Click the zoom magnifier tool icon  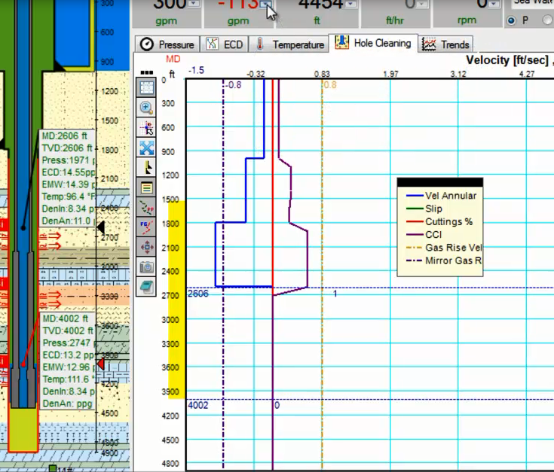coord(146,107)
